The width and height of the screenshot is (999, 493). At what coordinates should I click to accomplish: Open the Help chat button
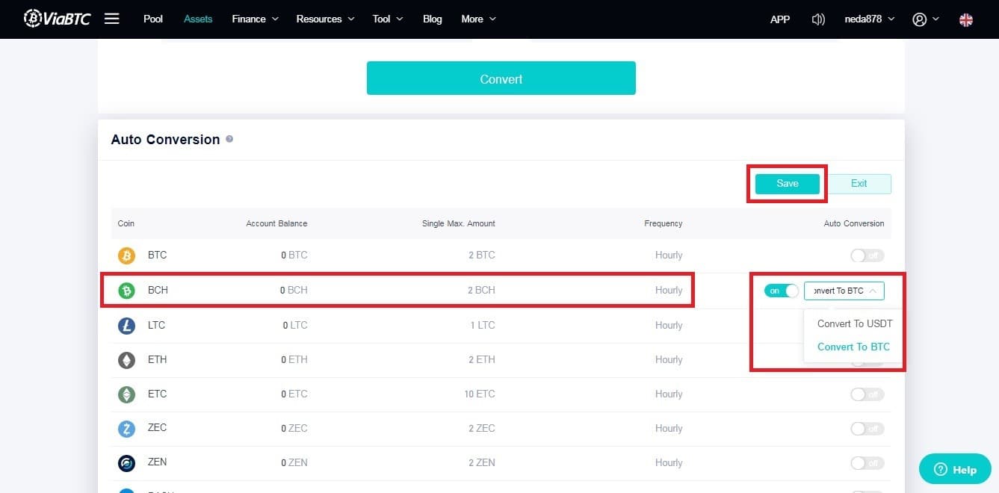[x=955, y=469]
